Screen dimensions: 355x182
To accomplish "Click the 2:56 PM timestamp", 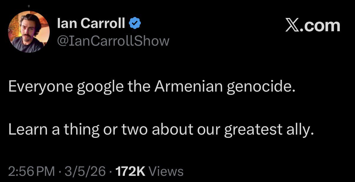I will point(31,171).
